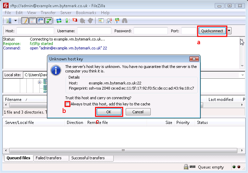Click the FileZilla title bar logo
Image resolution: width=248 pixels, height=173 pixels.
6,6
